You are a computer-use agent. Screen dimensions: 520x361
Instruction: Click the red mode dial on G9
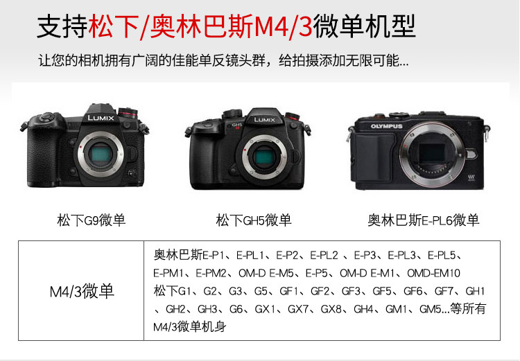click(x=128, y=113)
